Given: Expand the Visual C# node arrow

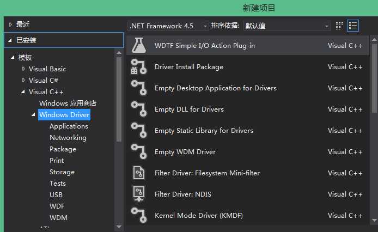Looking at the screenshot, I should tap(23, 80).
